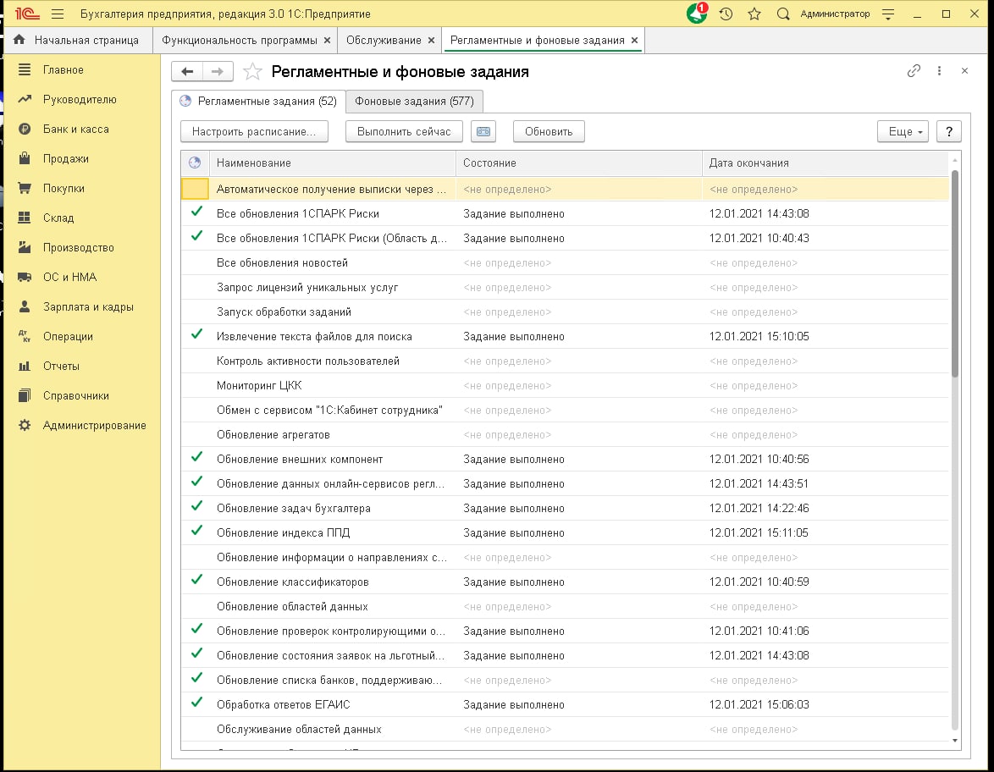Click scrollbar down arrow of task list

click(955, 741)
